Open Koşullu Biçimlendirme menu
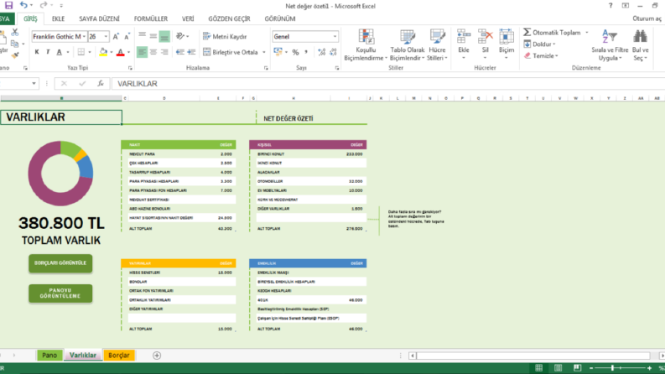Image resolution: width=665 pixels, height=374 pixels. [x=366, y=45]
